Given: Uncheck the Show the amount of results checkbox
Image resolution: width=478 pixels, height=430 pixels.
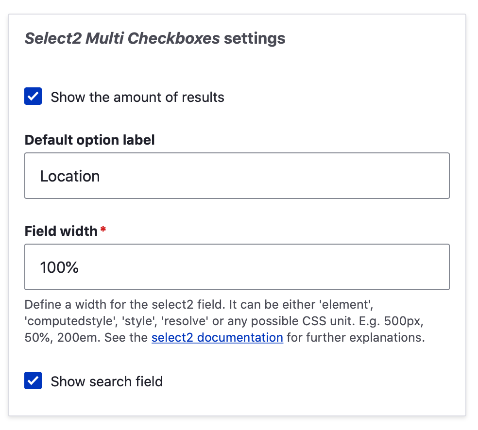Looking at the screenshot, I should 33,97.
